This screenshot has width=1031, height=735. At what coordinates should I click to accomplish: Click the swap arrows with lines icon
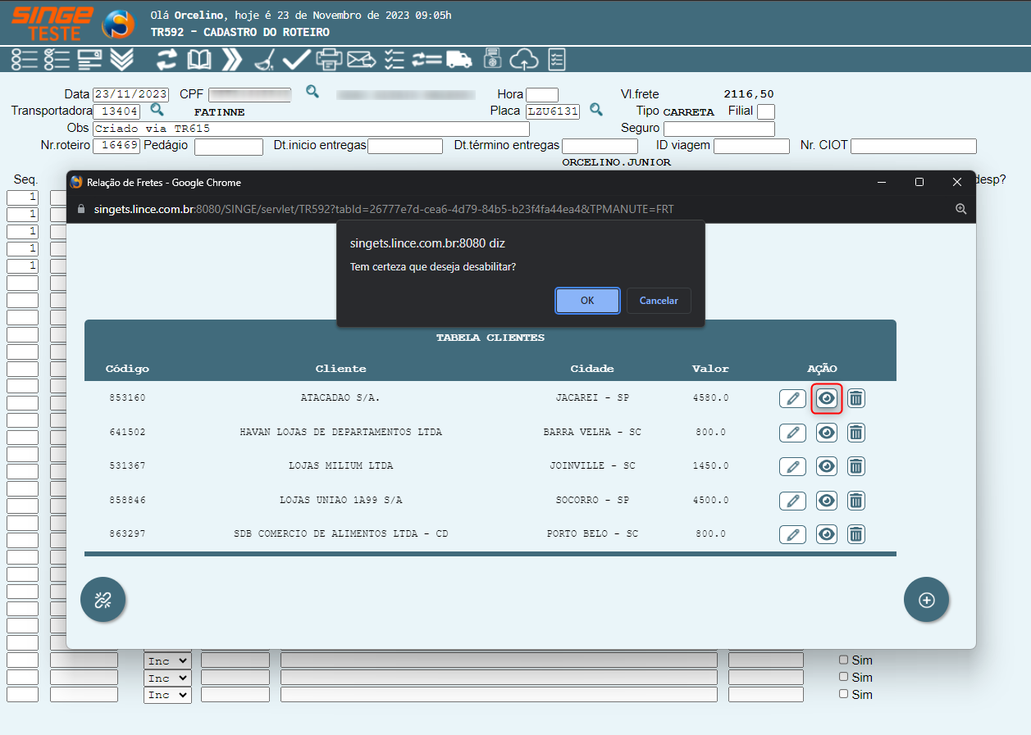(x=427, y=60)
